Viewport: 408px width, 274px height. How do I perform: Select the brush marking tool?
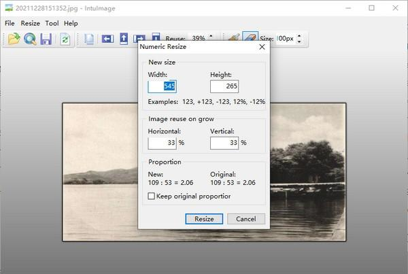[x=234, y=37]
